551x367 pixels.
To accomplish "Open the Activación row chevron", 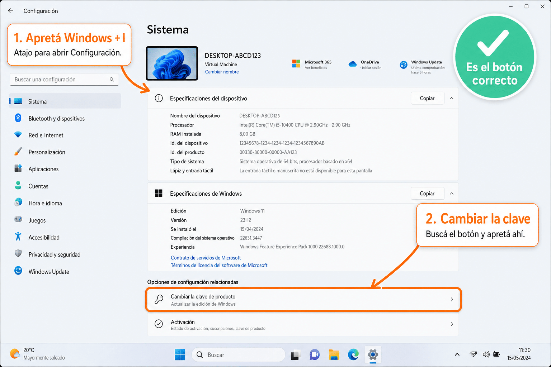I will [452, 324].
